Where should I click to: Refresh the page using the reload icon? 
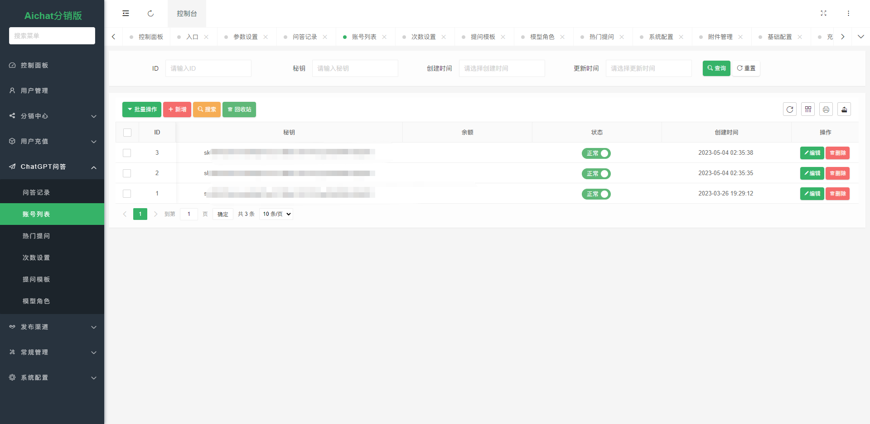pos(150,13)
